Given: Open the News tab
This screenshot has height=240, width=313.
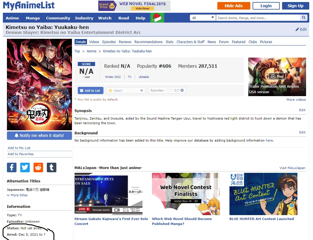Looking at the screenshot, I should 212,42.
